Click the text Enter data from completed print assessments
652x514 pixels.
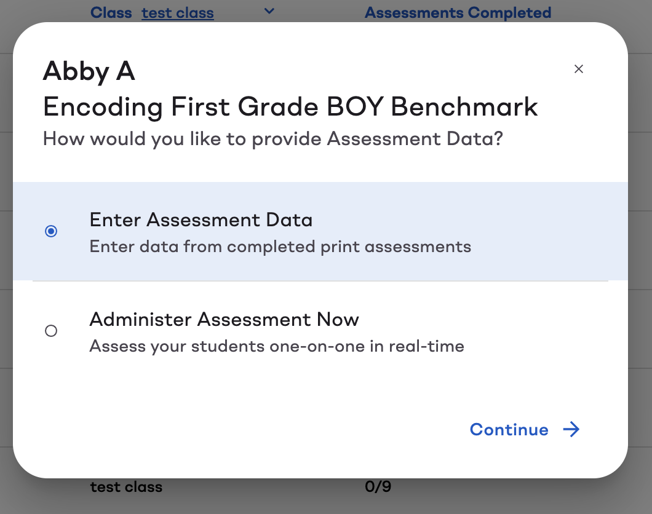point(280,247)
